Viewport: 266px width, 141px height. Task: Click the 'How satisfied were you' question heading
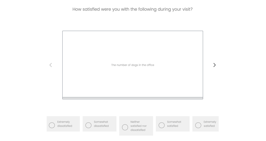[132, 9]
